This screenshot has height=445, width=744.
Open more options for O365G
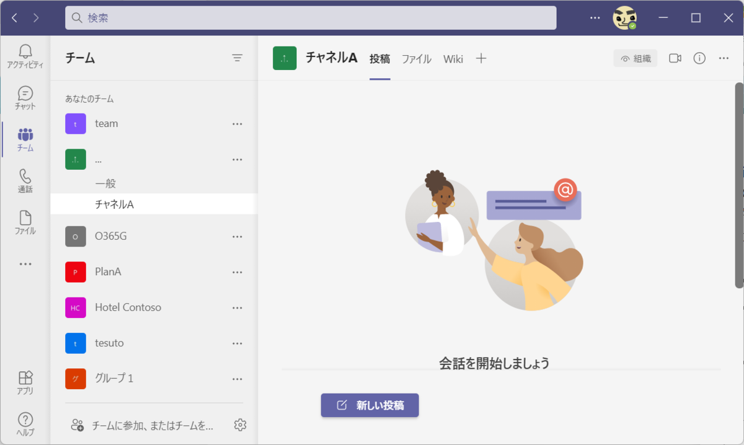tap(237, 237)
